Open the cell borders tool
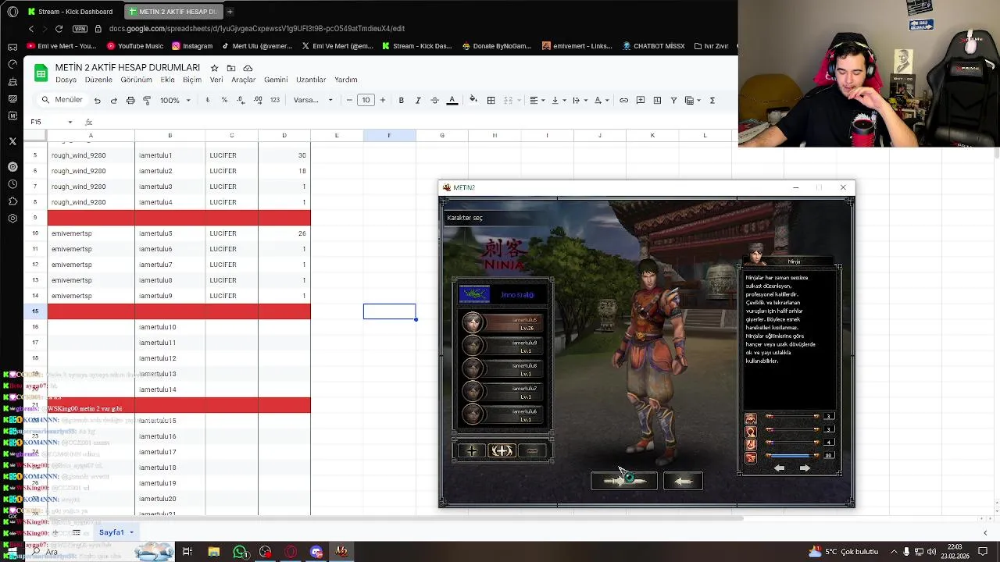This screenshot has width=1000, height=562. pos(491,100)
